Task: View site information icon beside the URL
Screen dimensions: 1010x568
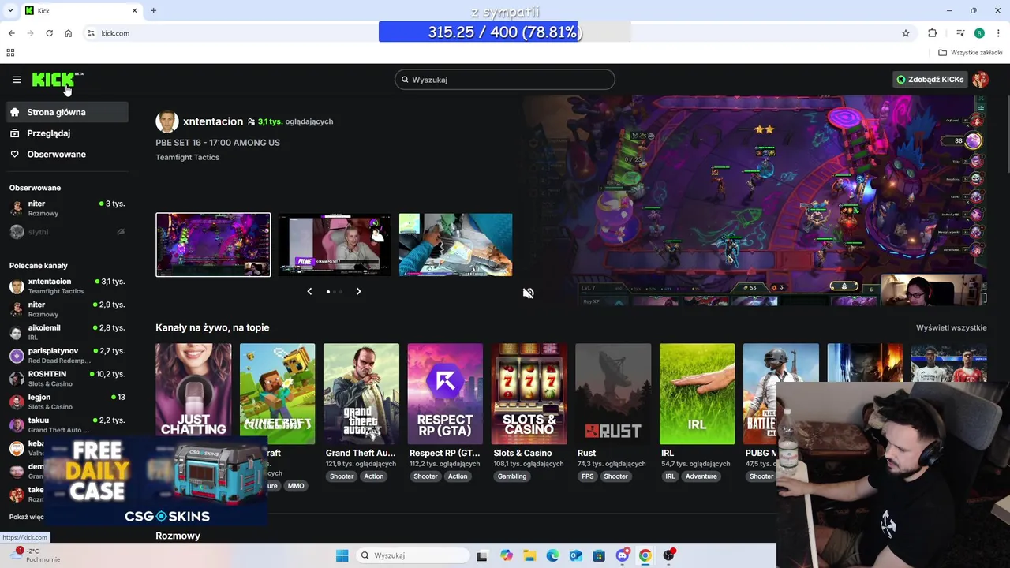Action: [91, 33]
